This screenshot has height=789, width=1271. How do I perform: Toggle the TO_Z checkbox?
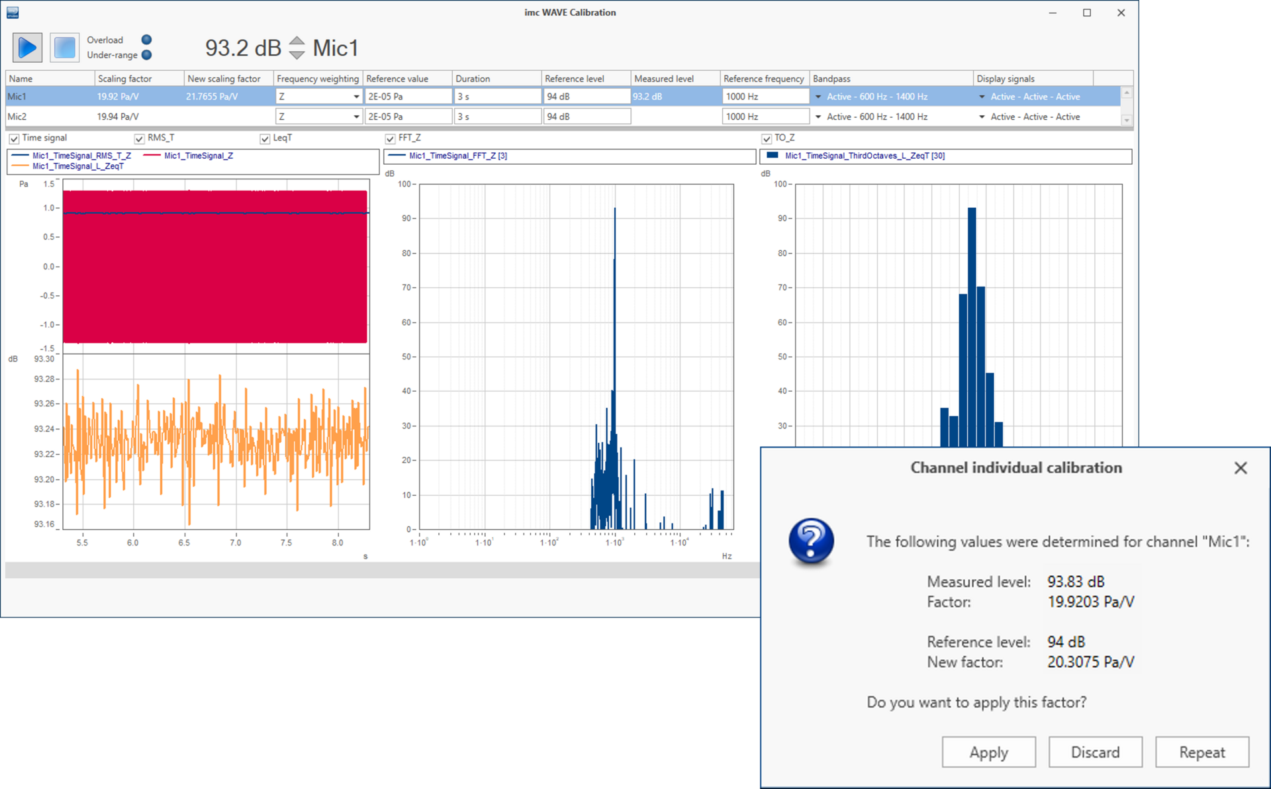click(x=766, y=139)
